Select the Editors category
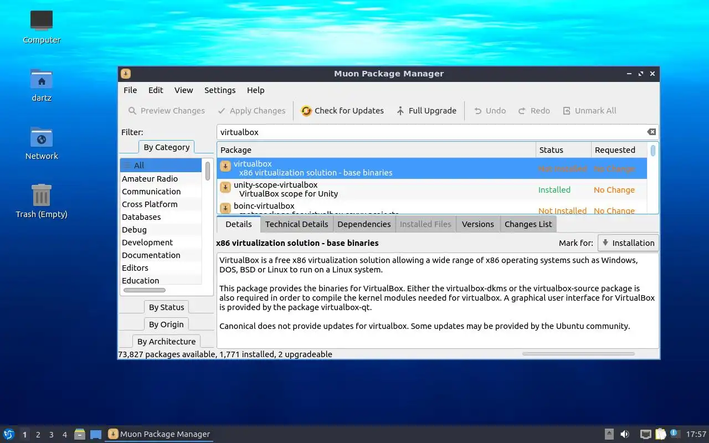This screenshot has width=709, height=443. pos(161,268)
